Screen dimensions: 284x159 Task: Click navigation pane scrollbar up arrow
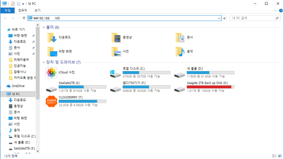pyautogui.click(x=38, y=25)
